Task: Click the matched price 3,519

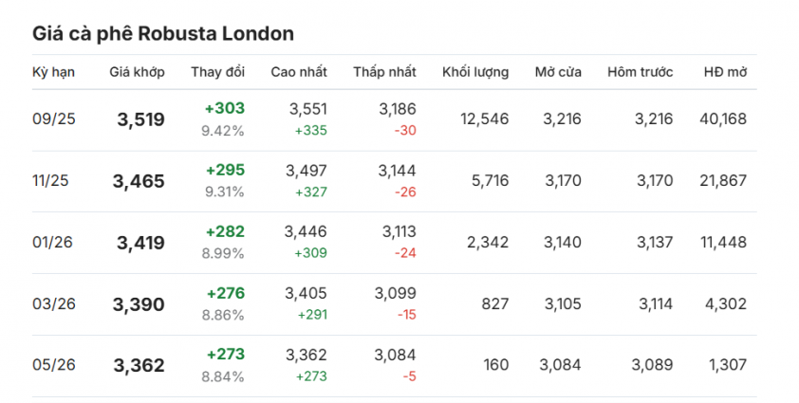Action: tap(141, 119)
